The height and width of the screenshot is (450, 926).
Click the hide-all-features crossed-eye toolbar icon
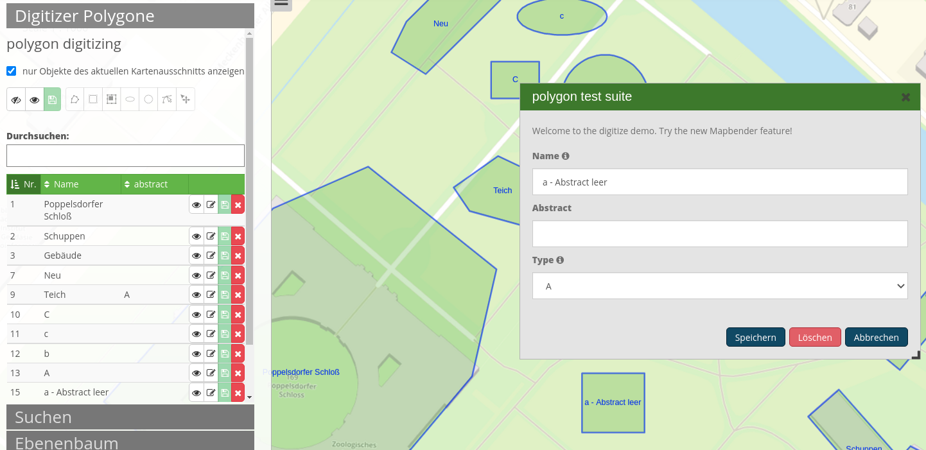pos(16,100)
